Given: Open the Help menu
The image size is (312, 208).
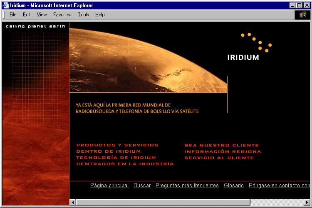Looking at the screenshot, I should (100, 15).
